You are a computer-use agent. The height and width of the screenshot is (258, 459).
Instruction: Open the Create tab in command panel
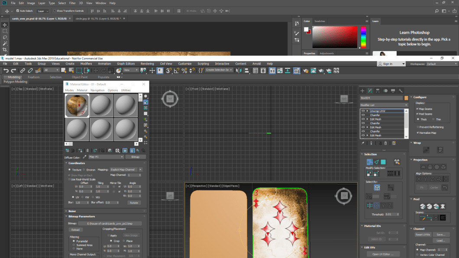(362, 90)
